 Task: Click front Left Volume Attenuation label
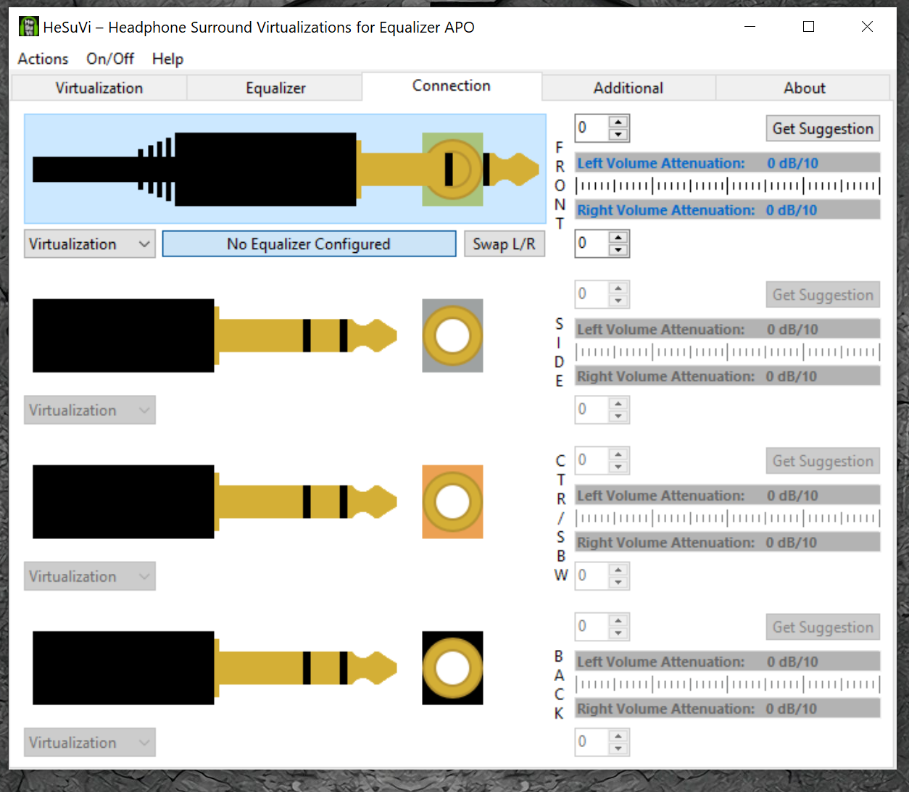click(x=661, y=163)
